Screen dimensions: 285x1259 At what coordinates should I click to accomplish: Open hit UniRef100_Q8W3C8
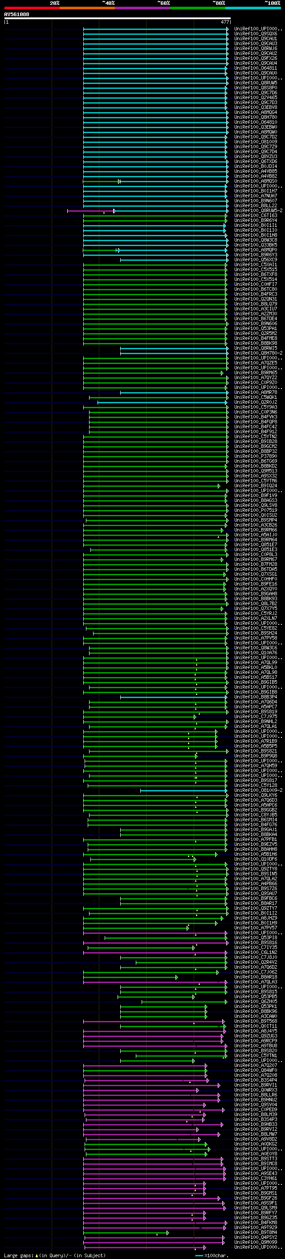pyautogui.click(x=256, y=240)
